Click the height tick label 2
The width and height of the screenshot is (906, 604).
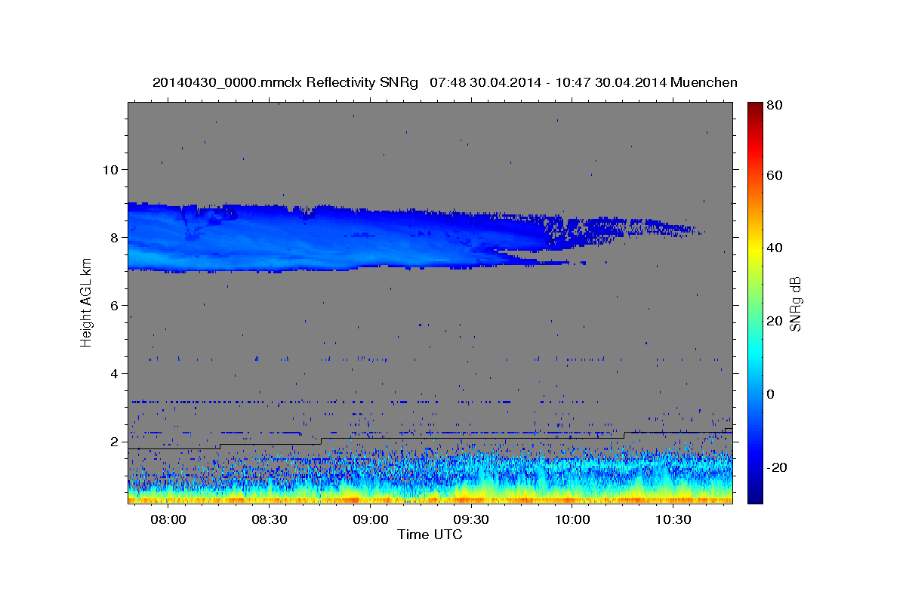[112, 442]
